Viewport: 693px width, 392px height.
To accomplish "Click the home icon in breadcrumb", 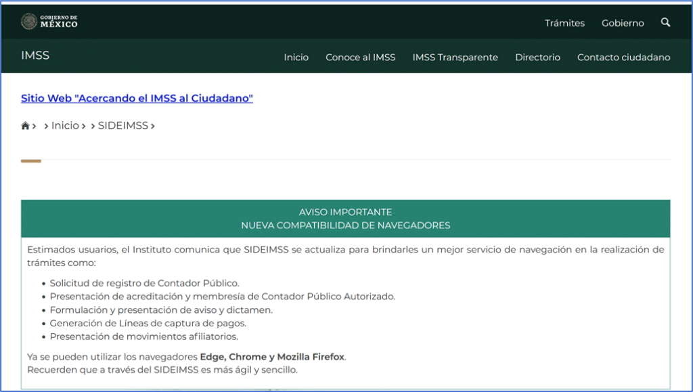I will tap(25, 126).
